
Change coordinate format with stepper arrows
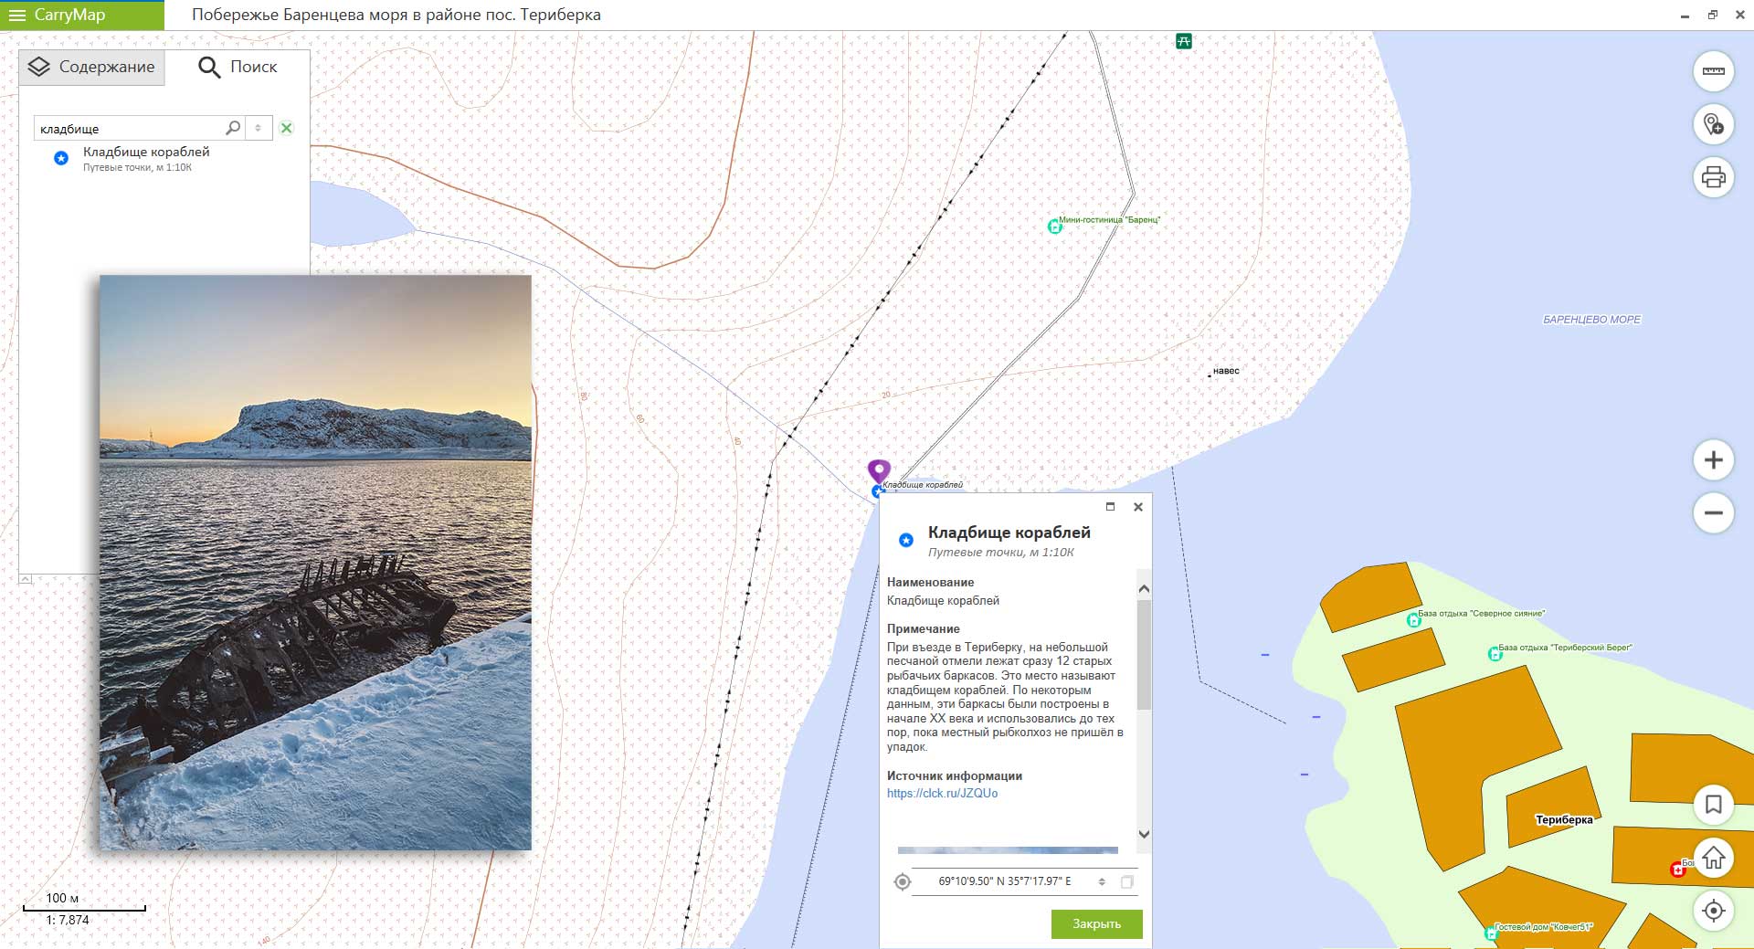(x=1102, y=881)
